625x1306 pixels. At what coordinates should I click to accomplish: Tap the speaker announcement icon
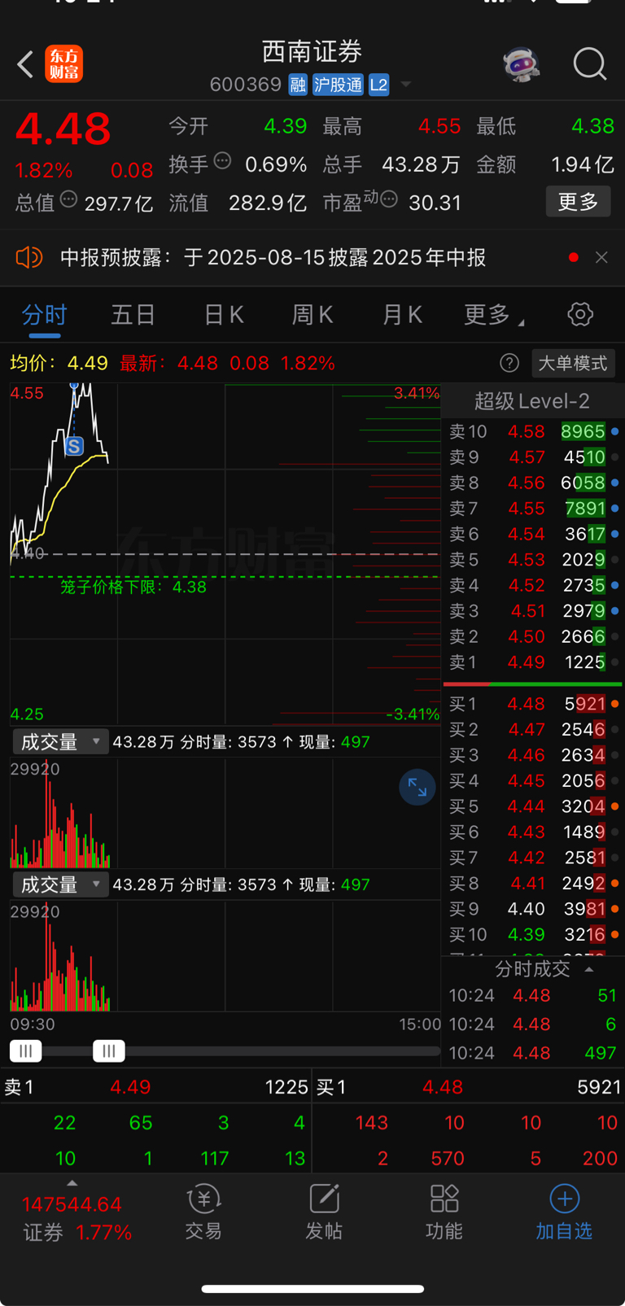point(28,258)
